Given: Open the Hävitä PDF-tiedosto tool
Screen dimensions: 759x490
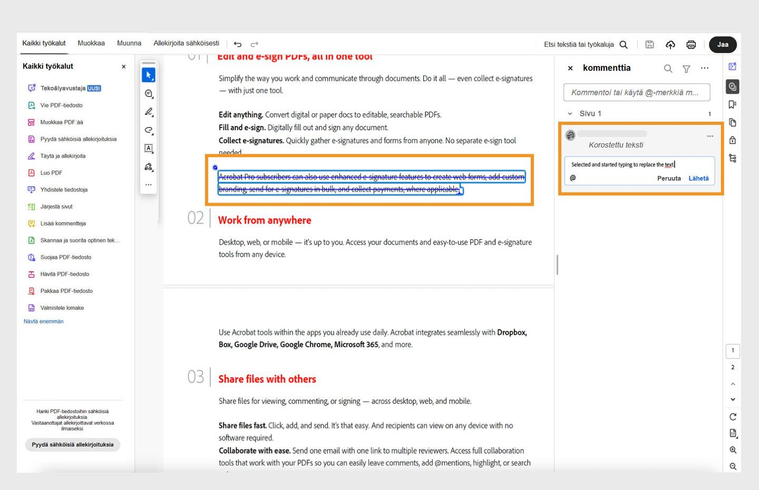Looking at the screenshot, I should pyautogui.click(x=58, y=274).
